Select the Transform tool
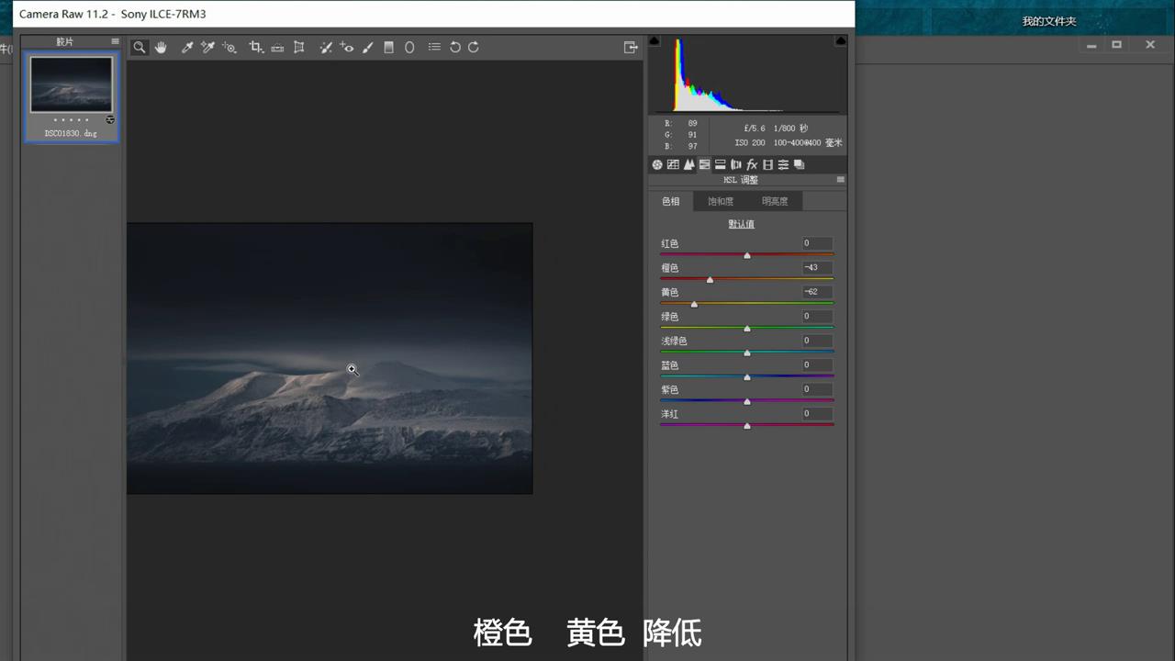Viewport: 1175px width, 661px height. pos(298,47)
